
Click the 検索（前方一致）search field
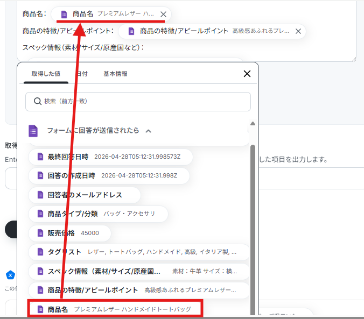[138, 102]
